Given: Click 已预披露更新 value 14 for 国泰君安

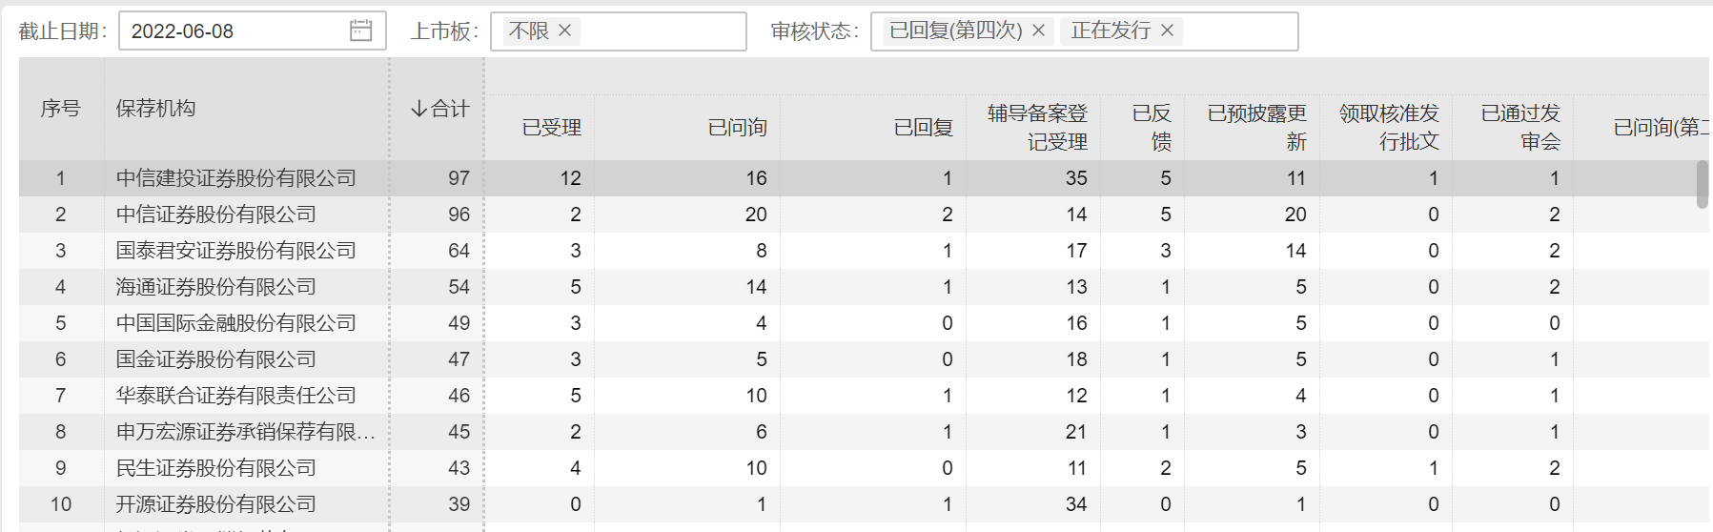Looking at the screenshot, I should 1295,251.
